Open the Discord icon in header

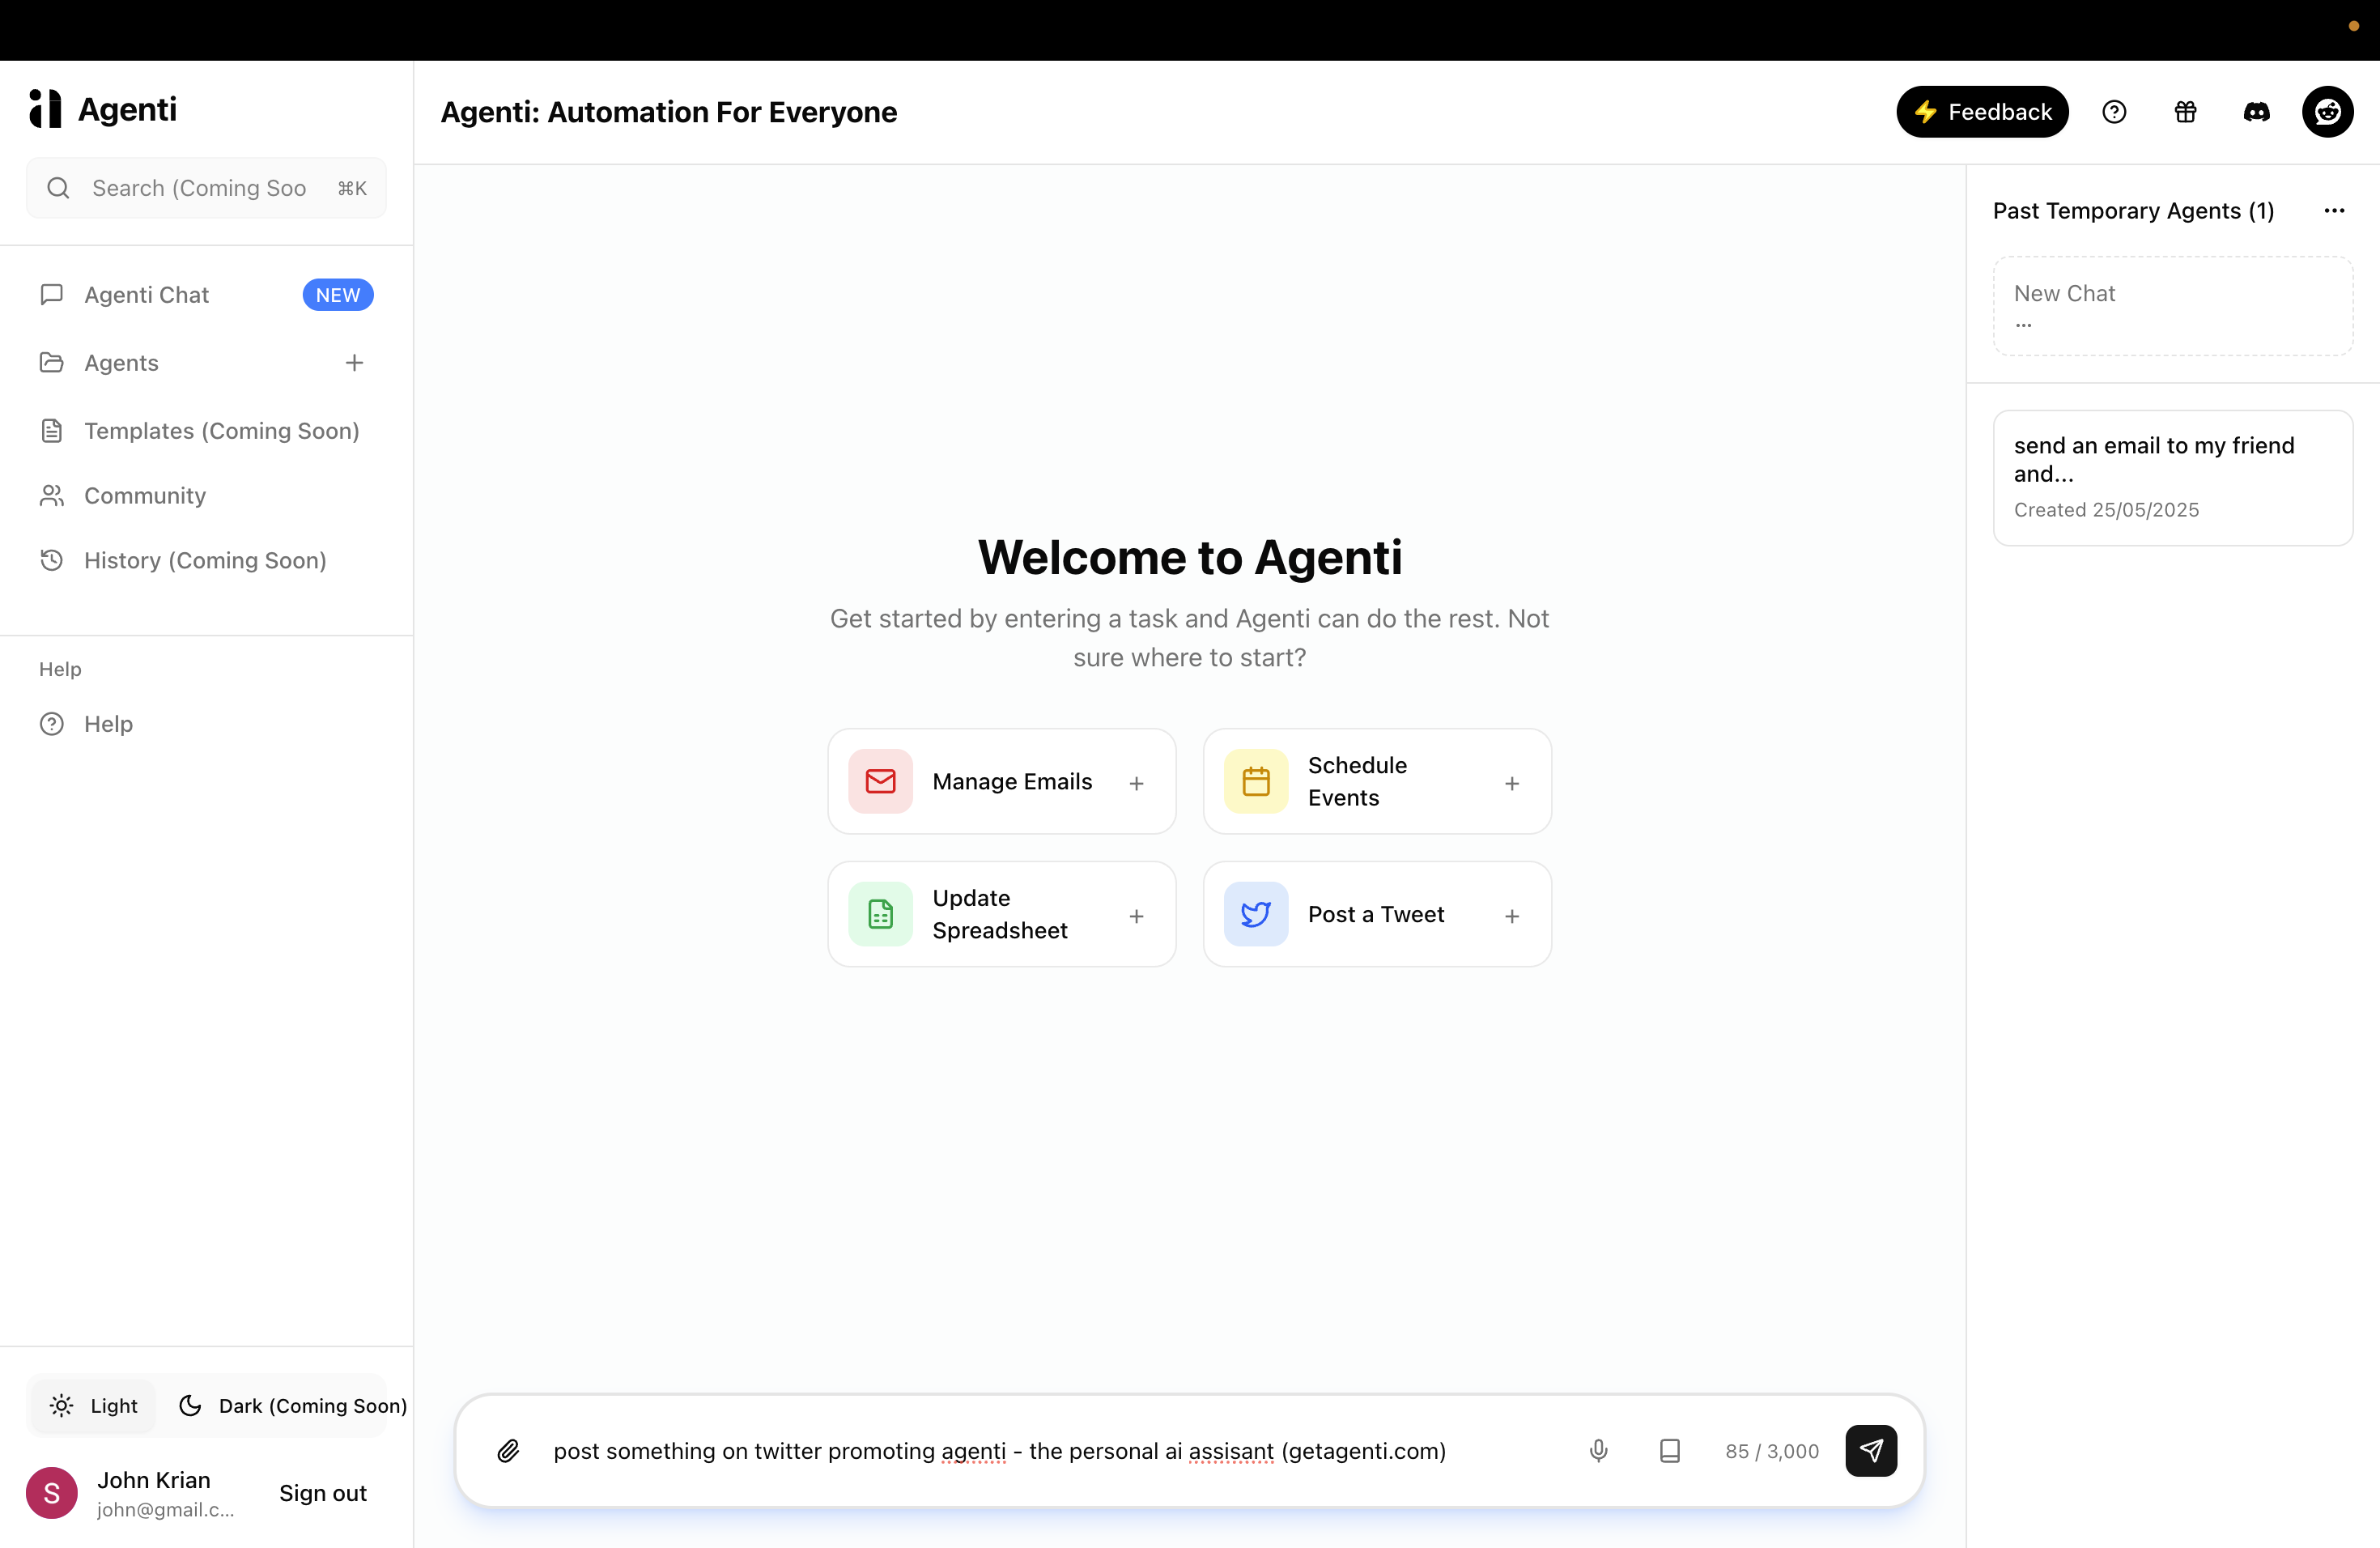point(2256,112)
